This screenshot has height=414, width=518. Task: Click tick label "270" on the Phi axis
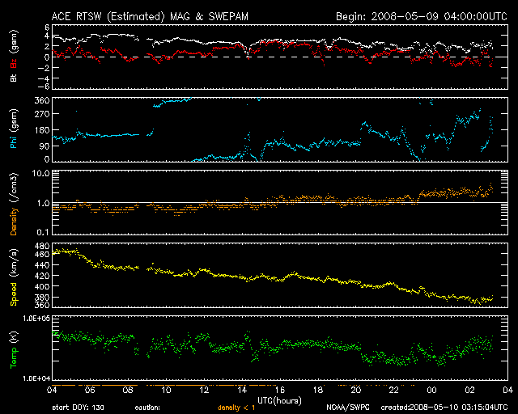(x=42, y=114)
